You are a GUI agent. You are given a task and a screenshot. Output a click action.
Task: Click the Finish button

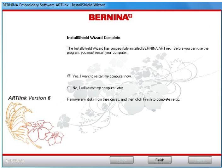point(160,160)
